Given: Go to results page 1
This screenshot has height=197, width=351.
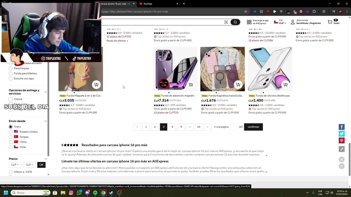Looking at the screenshot, I should [146, 127].
